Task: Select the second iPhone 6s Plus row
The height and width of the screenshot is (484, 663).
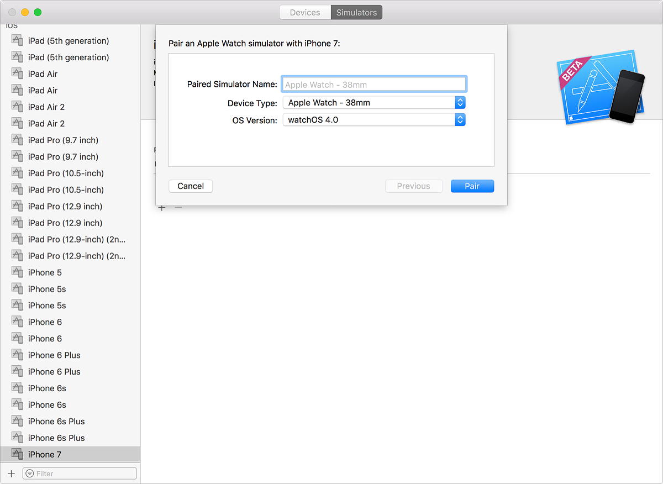Action: click(x=70, y=438)
